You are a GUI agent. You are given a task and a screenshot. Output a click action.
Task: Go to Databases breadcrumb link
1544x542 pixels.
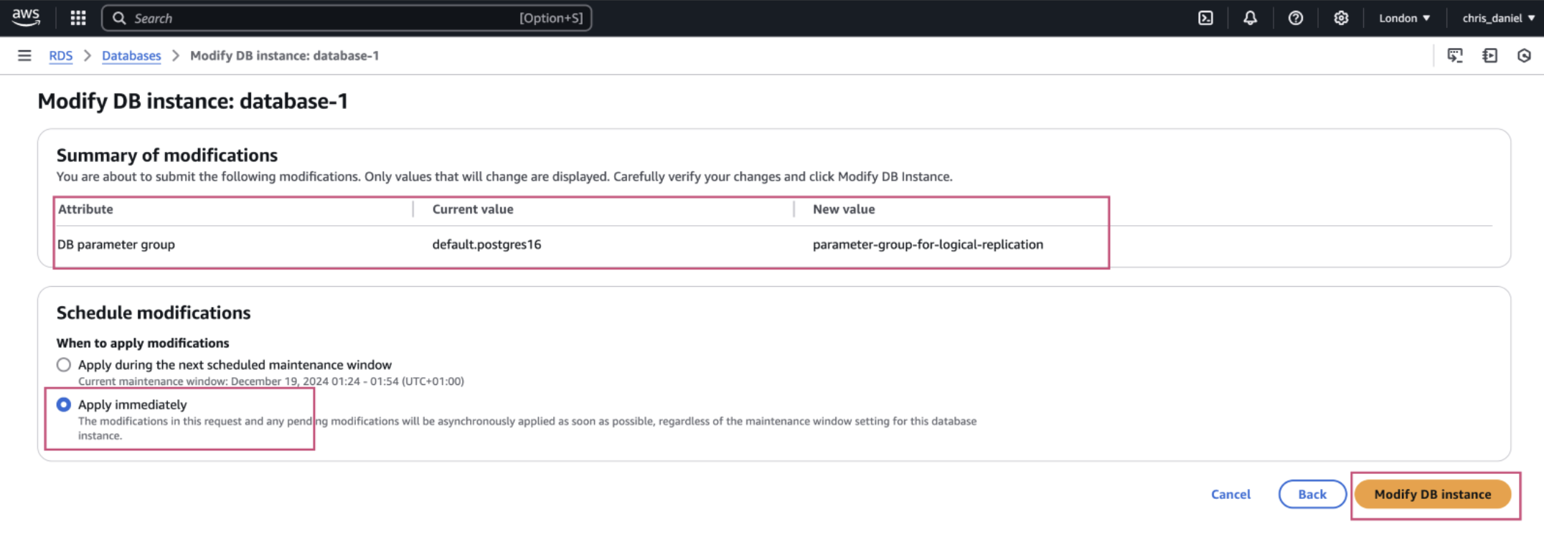coord(131,55)
